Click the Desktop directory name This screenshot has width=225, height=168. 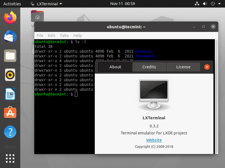pos(143,51)
